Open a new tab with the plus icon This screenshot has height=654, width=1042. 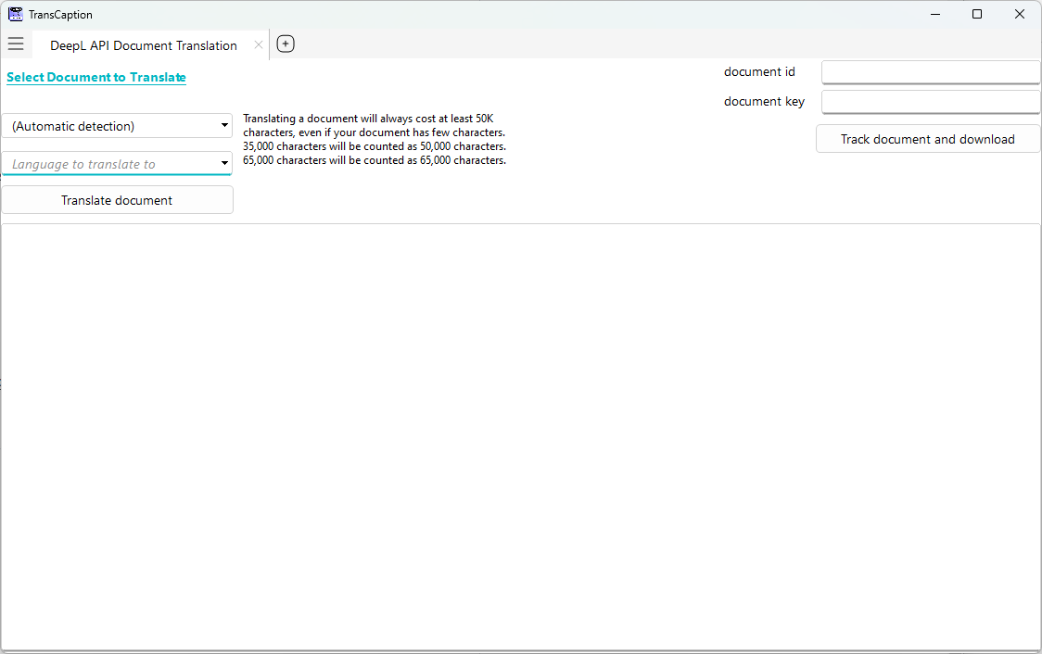(x=286, y=44)
